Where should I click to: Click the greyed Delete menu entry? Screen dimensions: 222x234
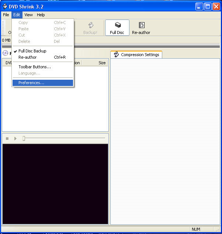click(43, 41)
